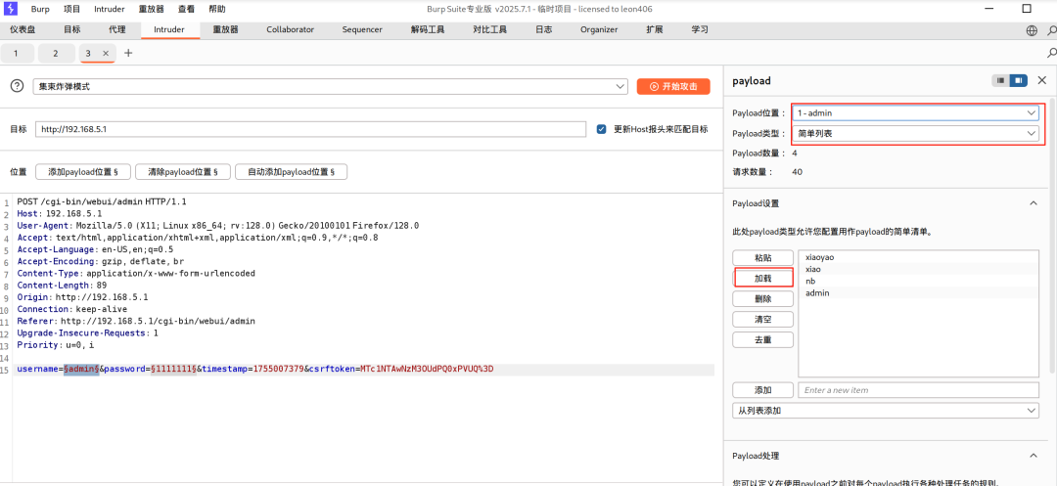Click the 粘贴 paste button

pos(762,258)
